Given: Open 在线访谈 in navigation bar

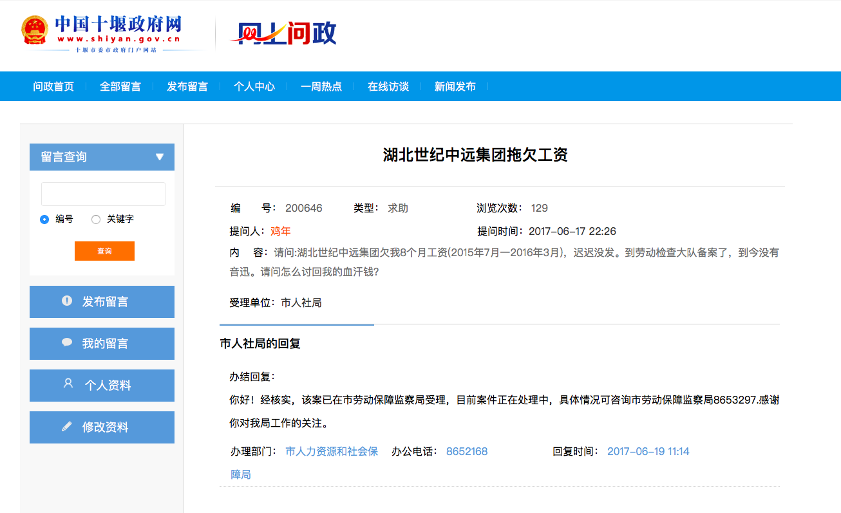Looking at the screenshot, I should click(x=388, y=87).
